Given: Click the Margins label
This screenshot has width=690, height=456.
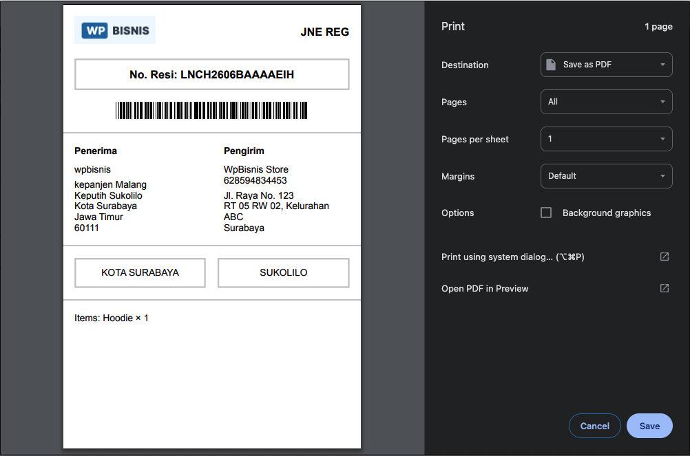Looking at the screenshot, I should (x=458, y=177).
